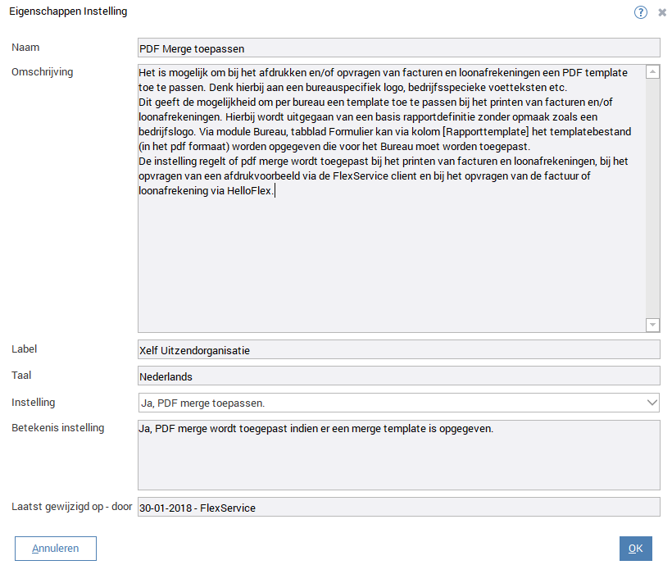Click the Laatst gewijzigd field '30-01-2018 - FlexService'
The image size is (672, 565).
(x=398, y=508)
